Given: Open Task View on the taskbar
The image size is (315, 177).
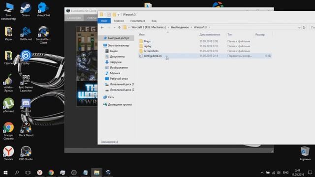Looking at the screenshot, I should 28,173.
